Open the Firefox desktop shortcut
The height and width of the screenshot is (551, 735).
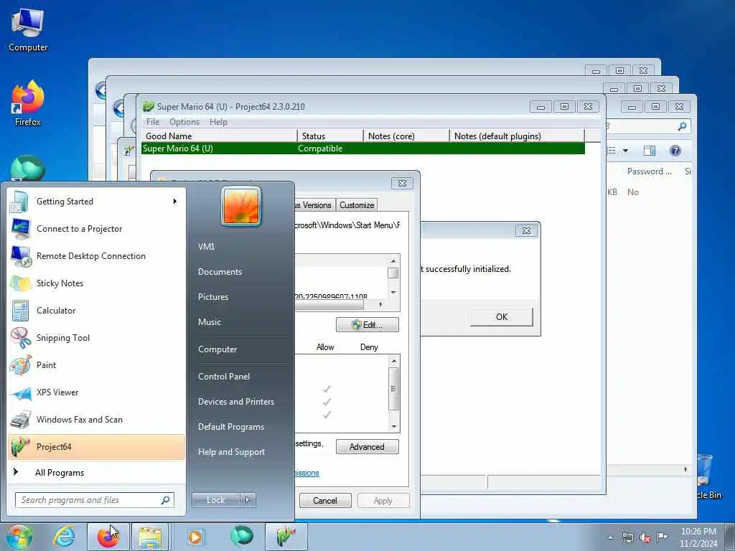click(28, 103)
